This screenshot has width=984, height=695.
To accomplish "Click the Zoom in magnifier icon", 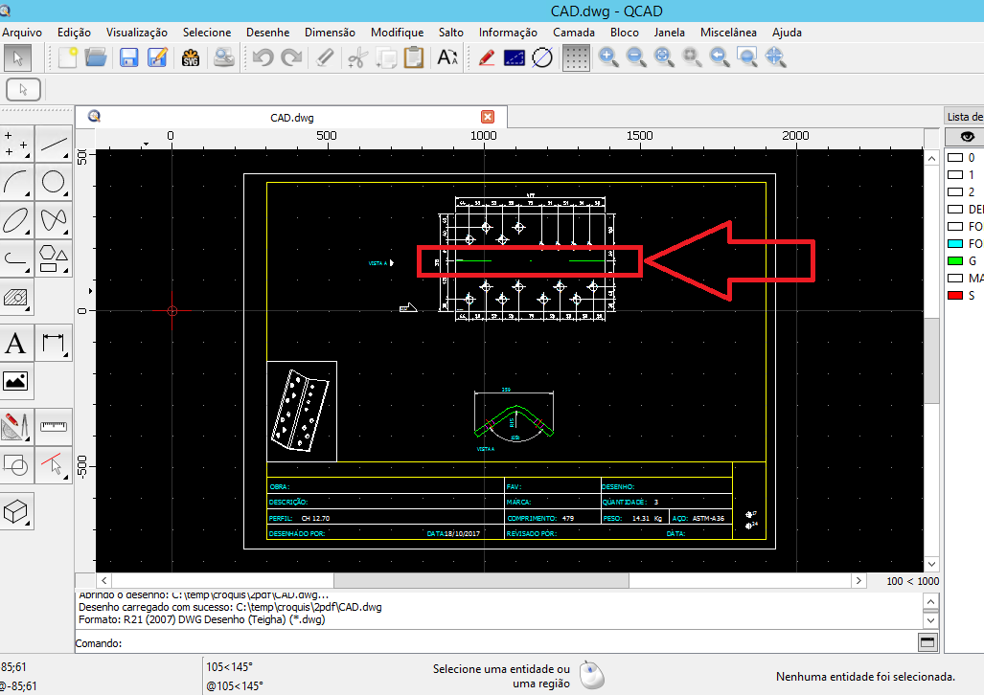I will click(607, 57).
